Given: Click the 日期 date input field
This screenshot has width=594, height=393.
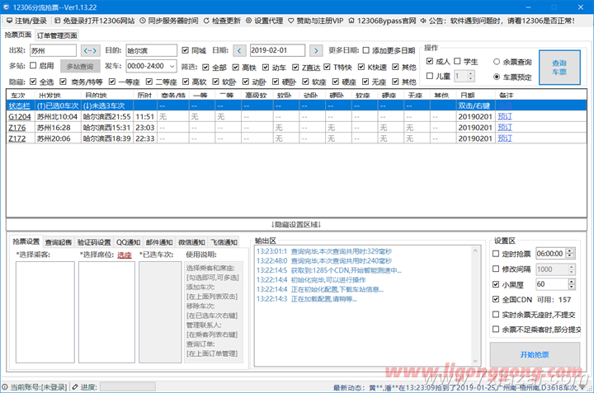Looking at the screenshot, I should click(277, 50).
